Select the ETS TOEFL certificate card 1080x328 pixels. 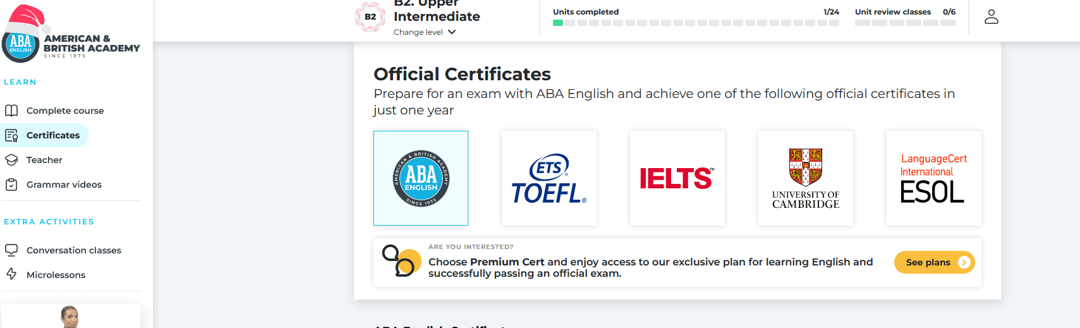coord(549,178)
